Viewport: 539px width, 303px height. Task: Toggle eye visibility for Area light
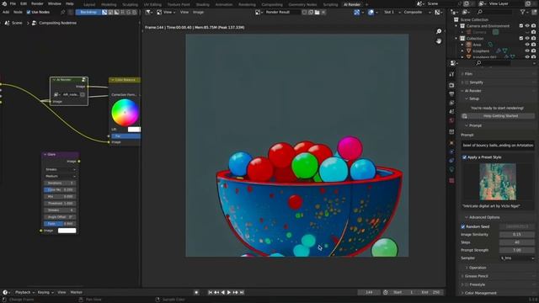(527, 45)
